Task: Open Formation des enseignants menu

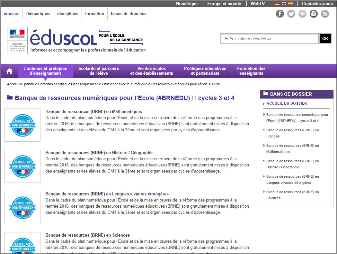Action: coord(251,71)
